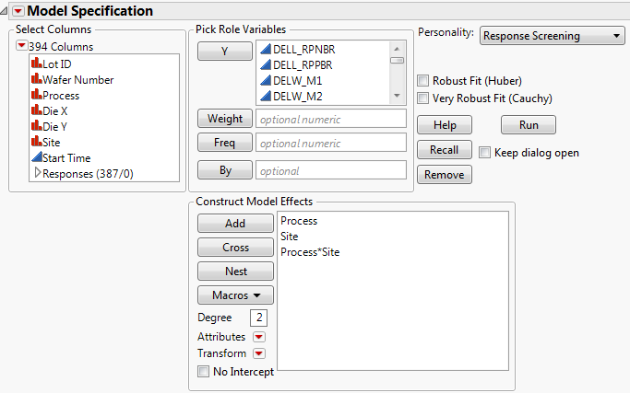Enable Very Robust Fit (Cauchy) option
This screenshot has height=393, width=630.
(x=424, y=98)
